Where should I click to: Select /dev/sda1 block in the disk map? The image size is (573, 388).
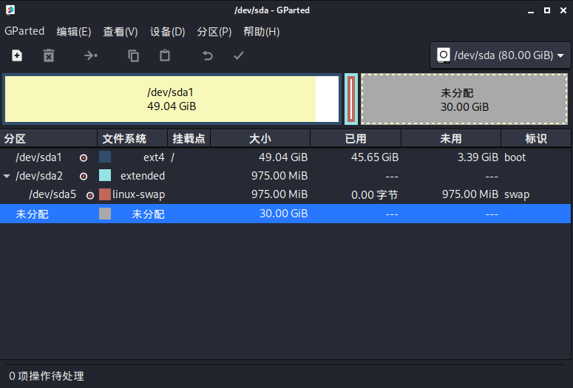(x=172, y=99)
